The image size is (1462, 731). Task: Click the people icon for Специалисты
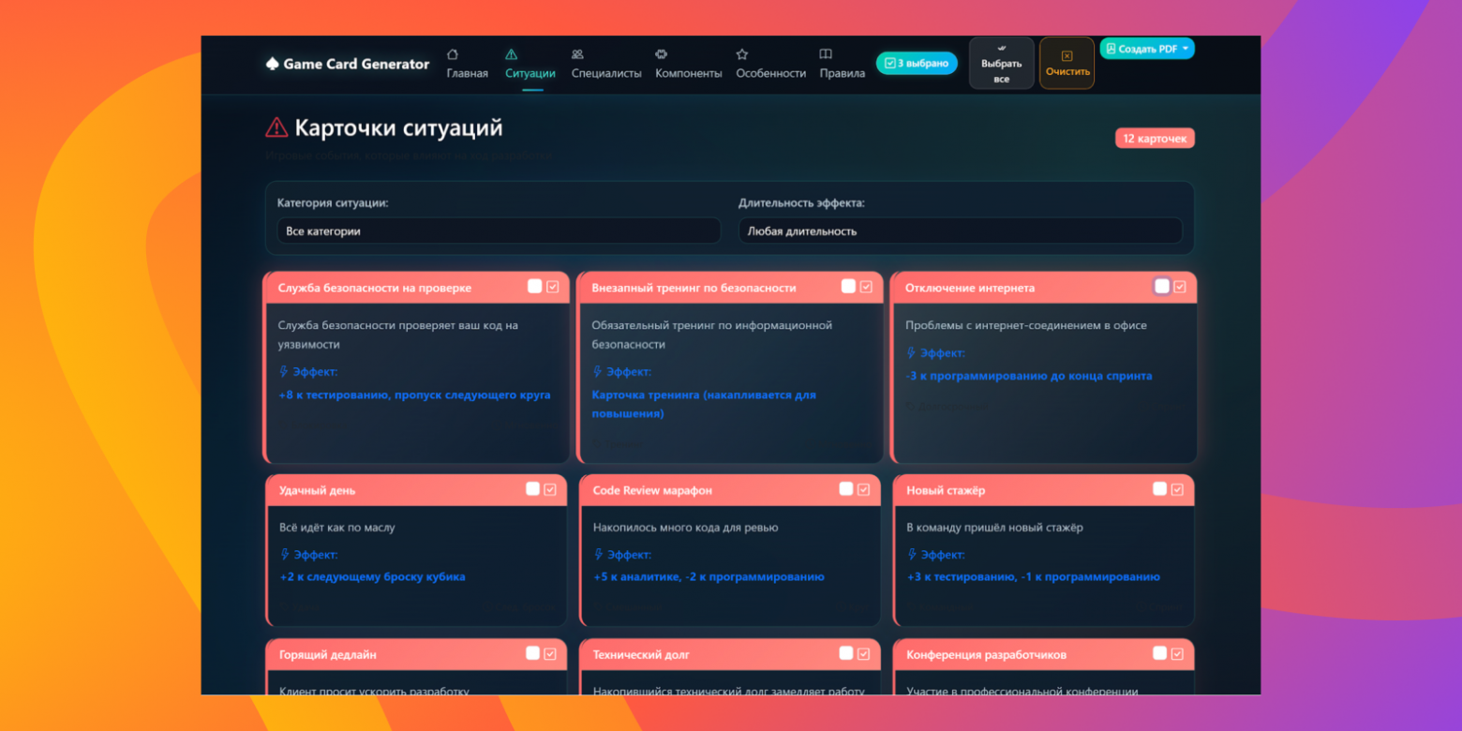tap(577, 54)
